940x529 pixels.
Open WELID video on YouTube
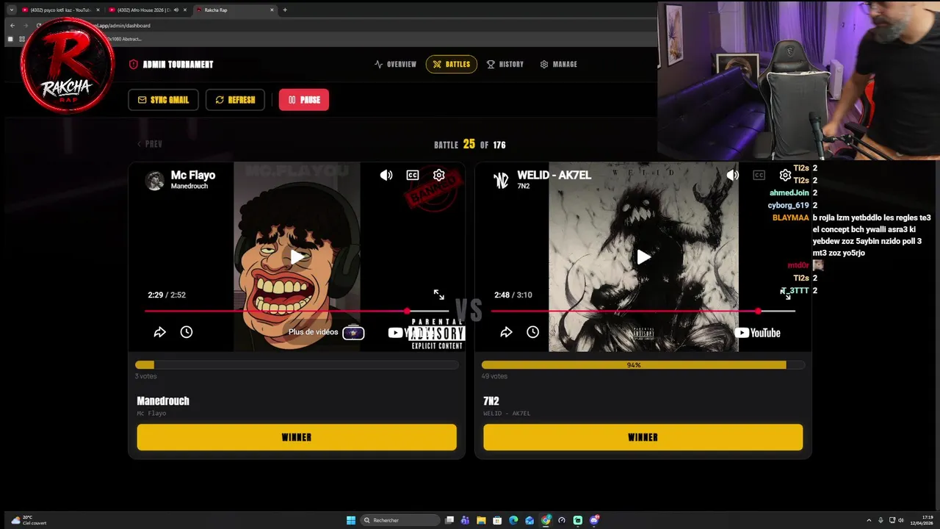coord(758,333)
